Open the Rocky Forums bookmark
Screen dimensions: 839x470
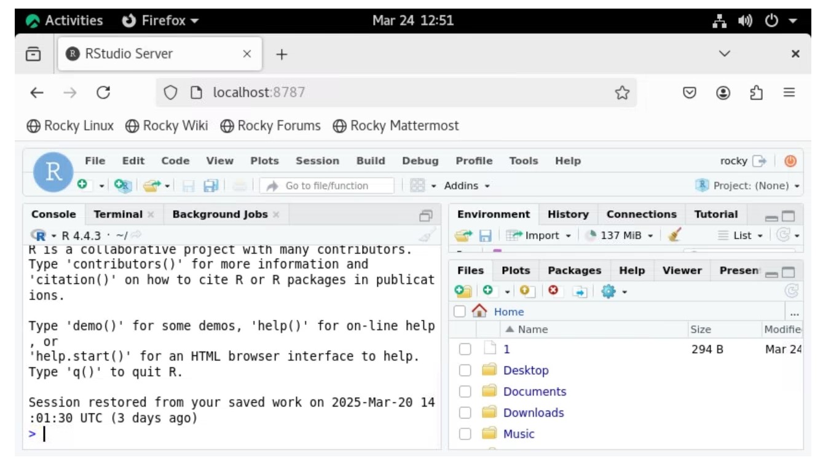coord(270,126)
